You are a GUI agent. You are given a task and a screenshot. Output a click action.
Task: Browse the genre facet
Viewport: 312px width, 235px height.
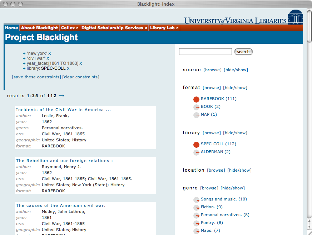(x=209, y=188)
